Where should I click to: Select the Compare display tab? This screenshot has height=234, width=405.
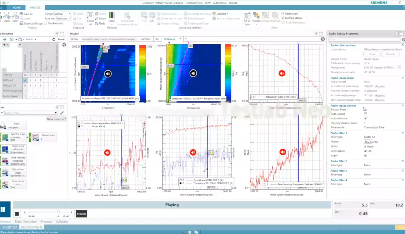click(x=146, y=39)
